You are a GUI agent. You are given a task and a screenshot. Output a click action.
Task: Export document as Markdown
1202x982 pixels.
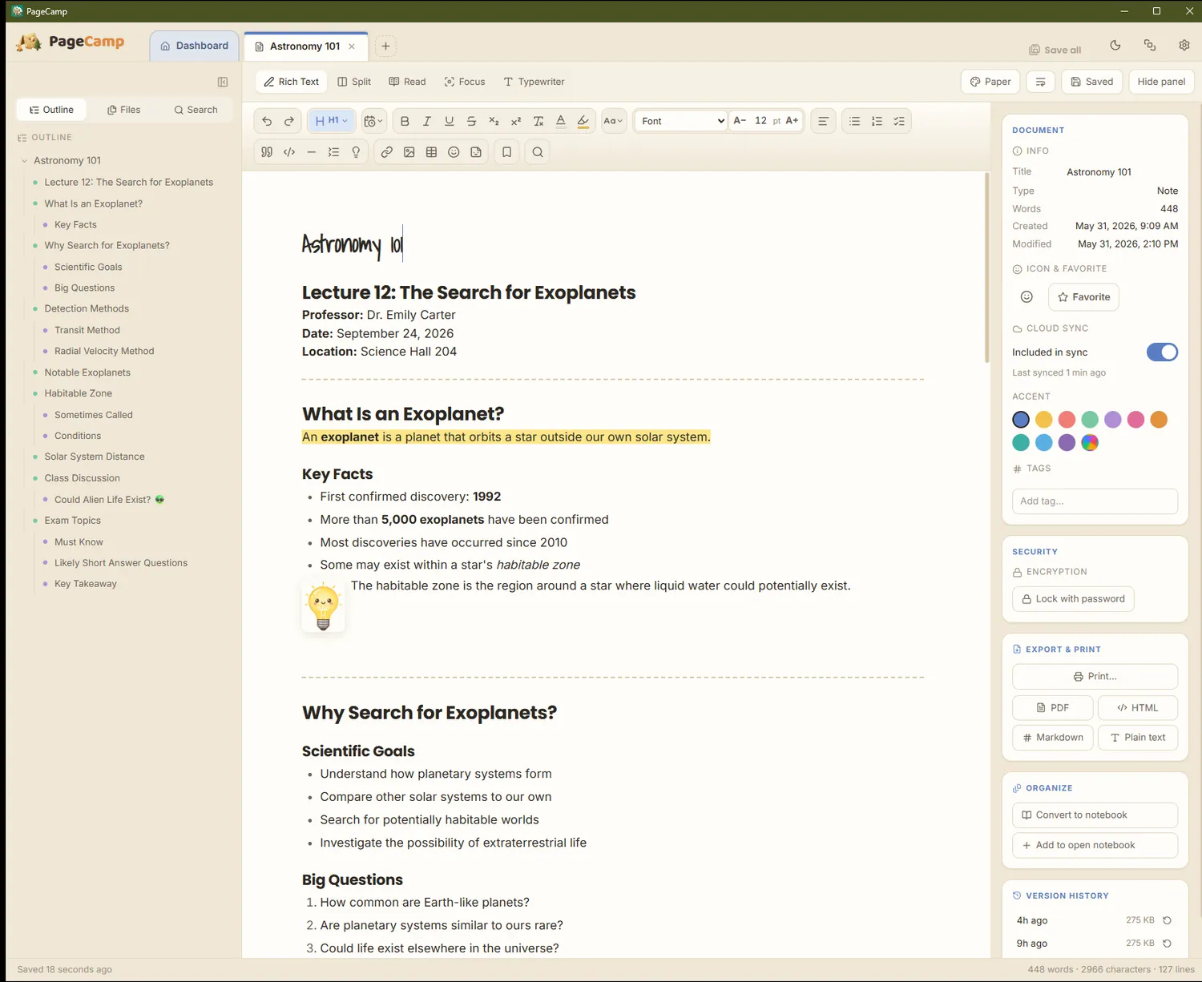click(1052, 738)
